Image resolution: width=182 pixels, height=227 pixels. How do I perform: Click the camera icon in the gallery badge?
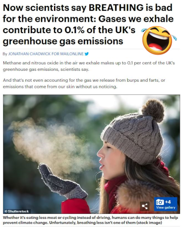click(x=160, y=202)
